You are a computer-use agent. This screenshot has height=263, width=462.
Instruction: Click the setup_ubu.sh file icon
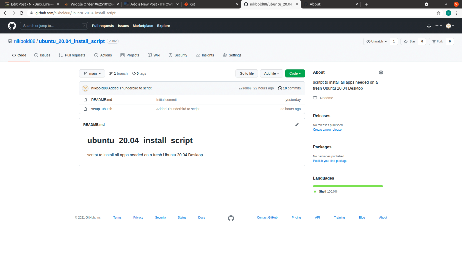(85, 109)
